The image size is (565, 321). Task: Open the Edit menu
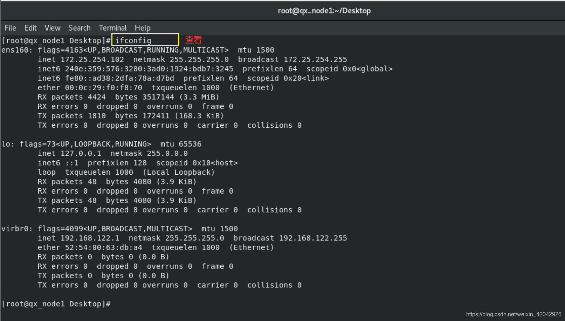(x=30, y=28)
